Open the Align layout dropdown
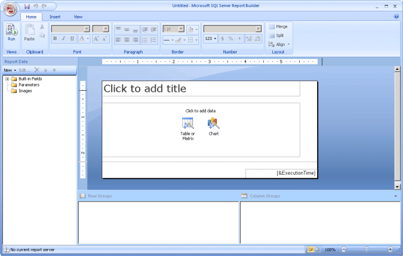The width and height of the screenshot is (403, 256). (279, 44)
